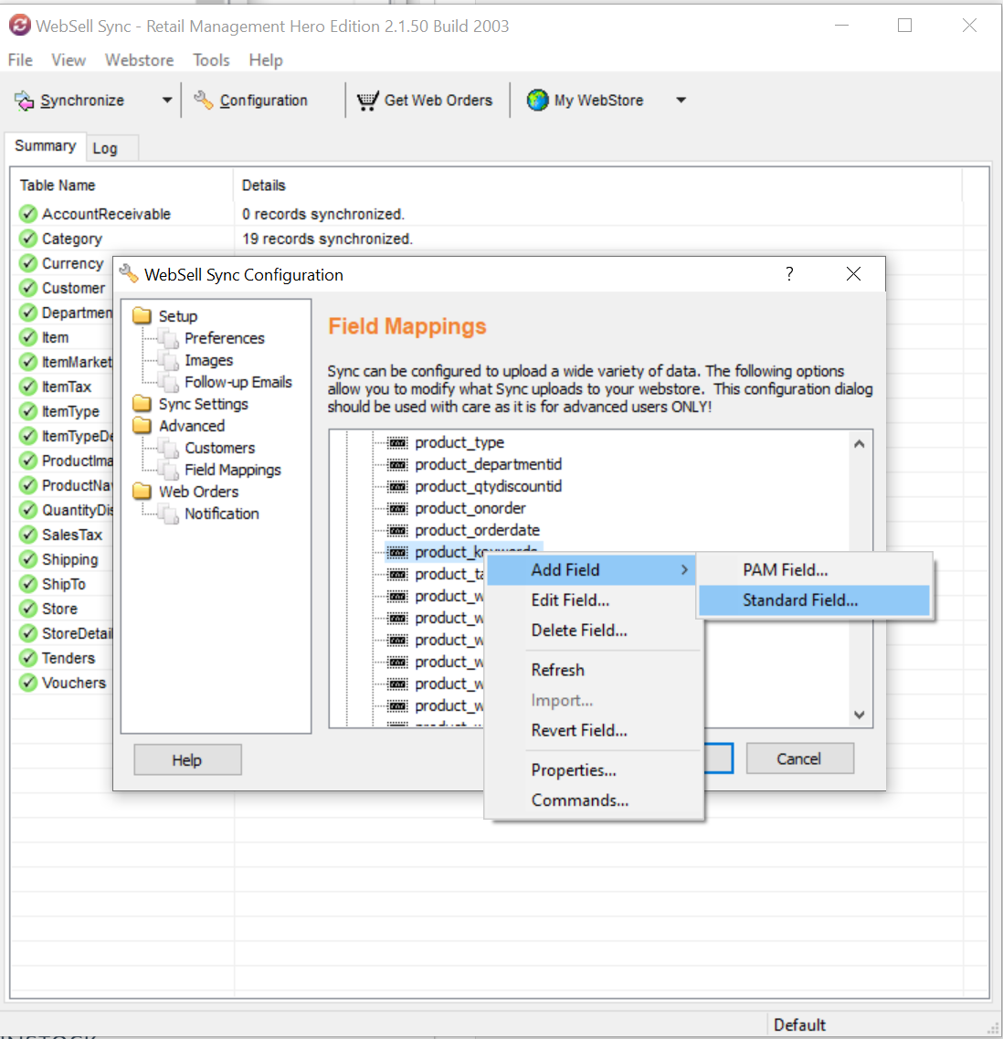
Task: Click the green check icon beside Category
Action: click(27, 238)
